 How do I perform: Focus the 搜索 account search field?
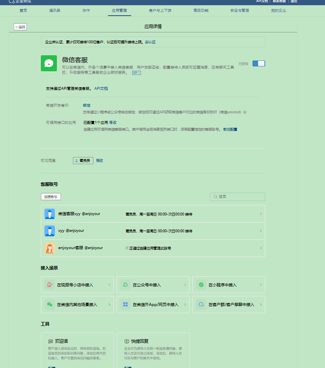tap(238, 197)
